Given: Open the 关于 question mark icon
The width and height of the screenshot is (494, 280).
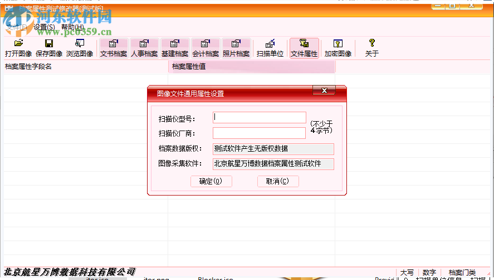Looking at the screenshot, I should point(372,48).
